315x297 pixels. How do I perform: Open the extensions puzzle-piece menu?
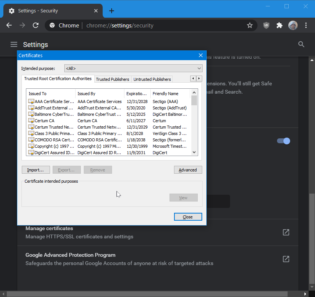pyautogui.click(x=279, y=25)
